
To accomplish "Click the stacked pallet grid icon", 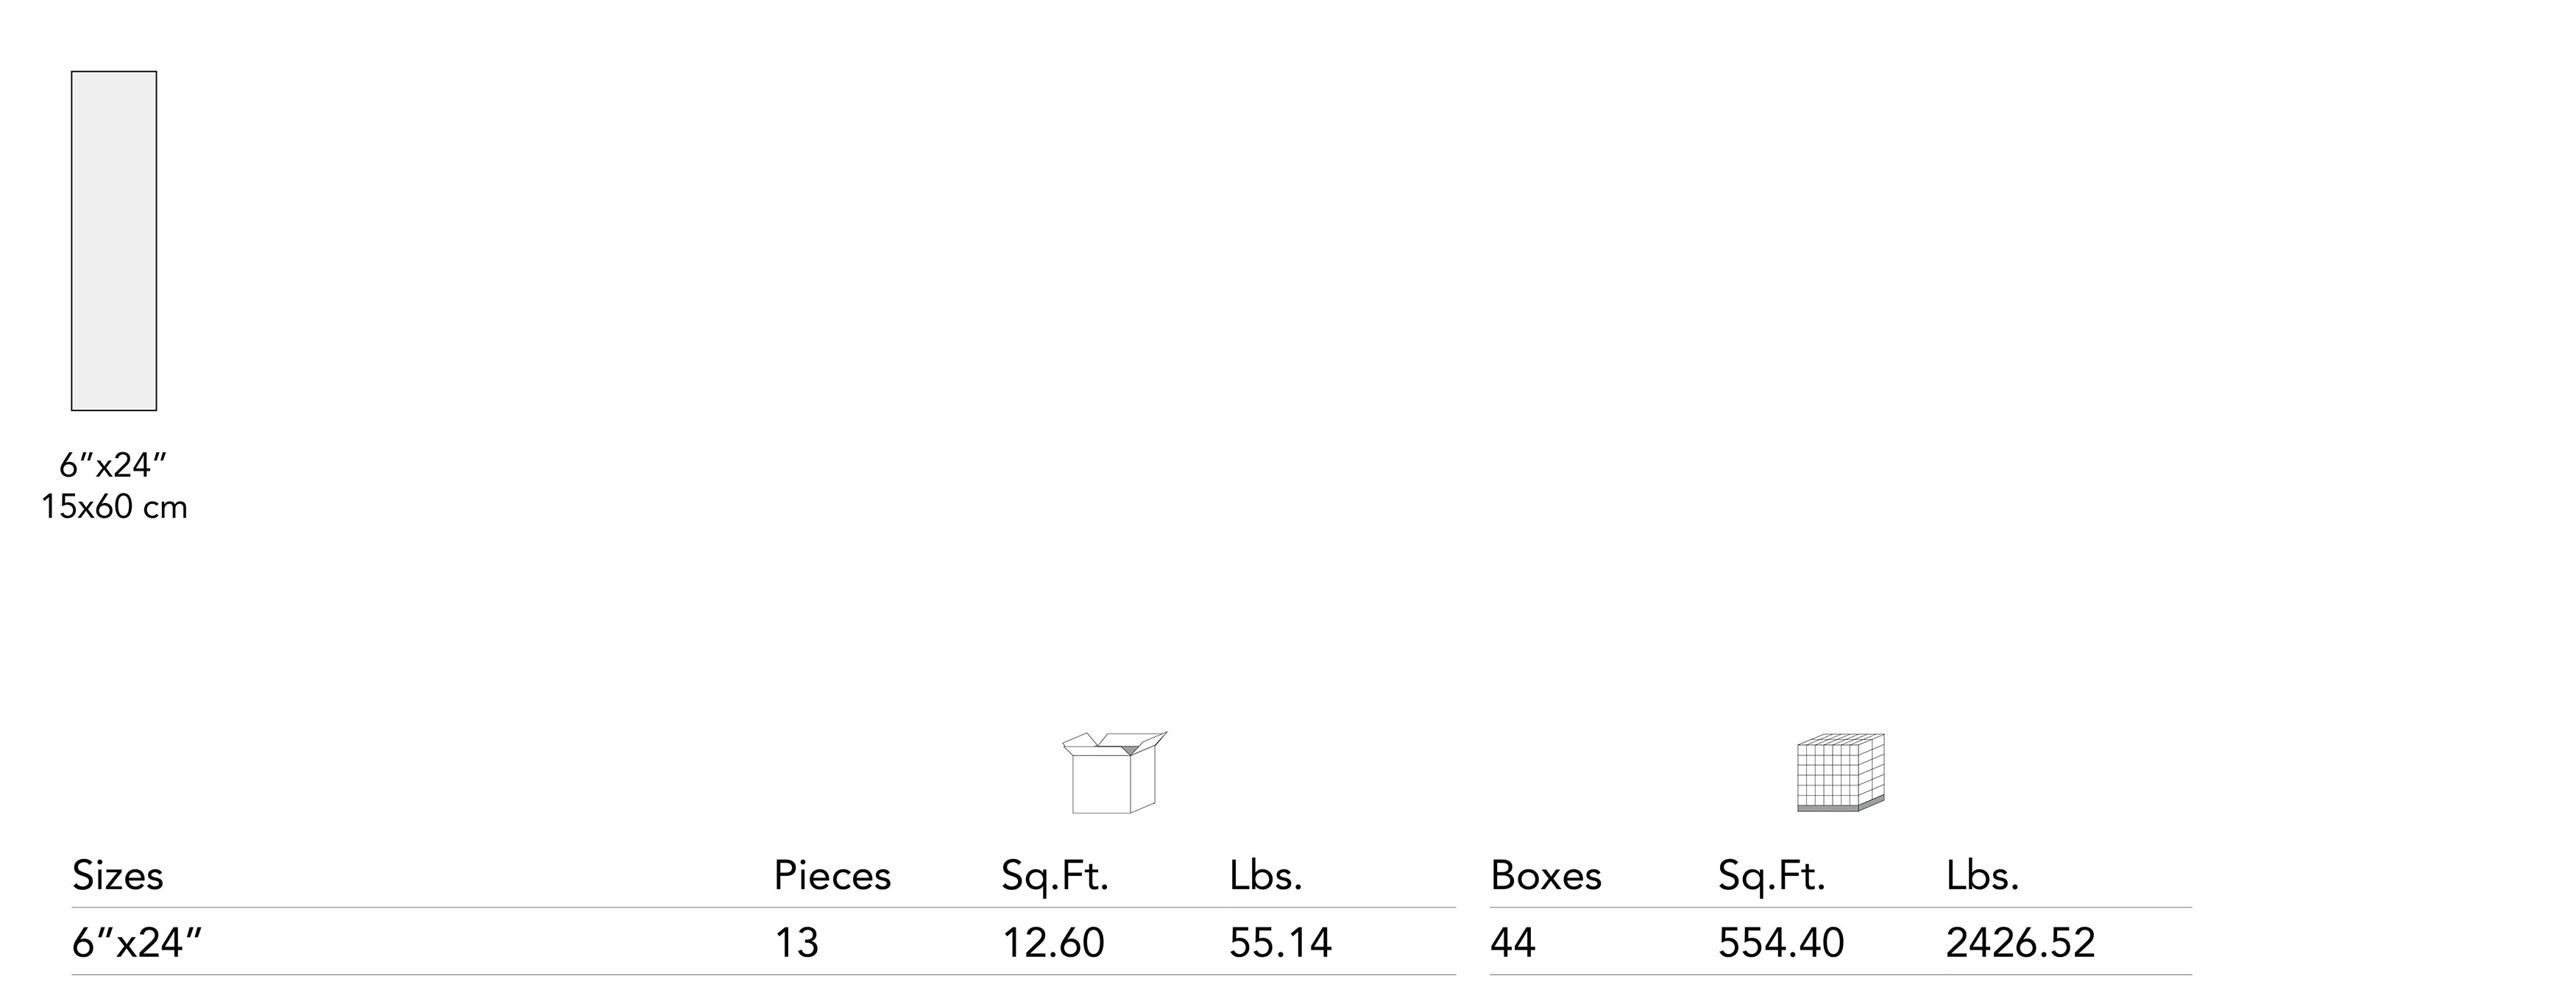I will (x=1840, y=772).
